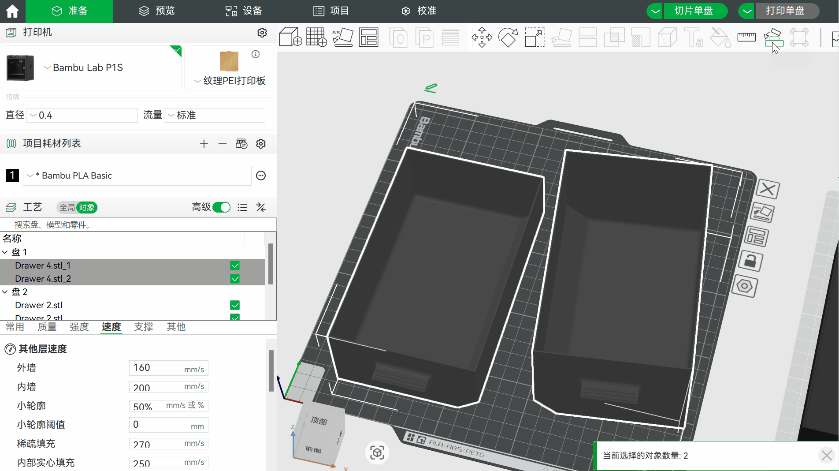Open the 质量 settings tab
The image size is (839, 471).
47,327
